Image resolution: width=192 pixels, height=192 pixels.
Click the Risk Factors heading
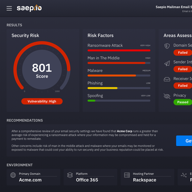101,35
